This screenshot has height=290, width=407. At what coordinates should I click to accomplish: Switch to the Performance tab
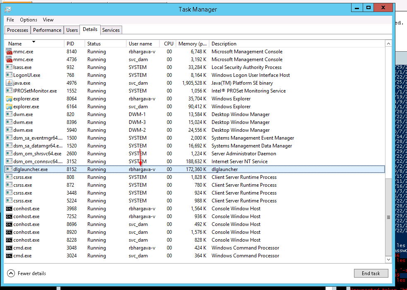(47, 30)
